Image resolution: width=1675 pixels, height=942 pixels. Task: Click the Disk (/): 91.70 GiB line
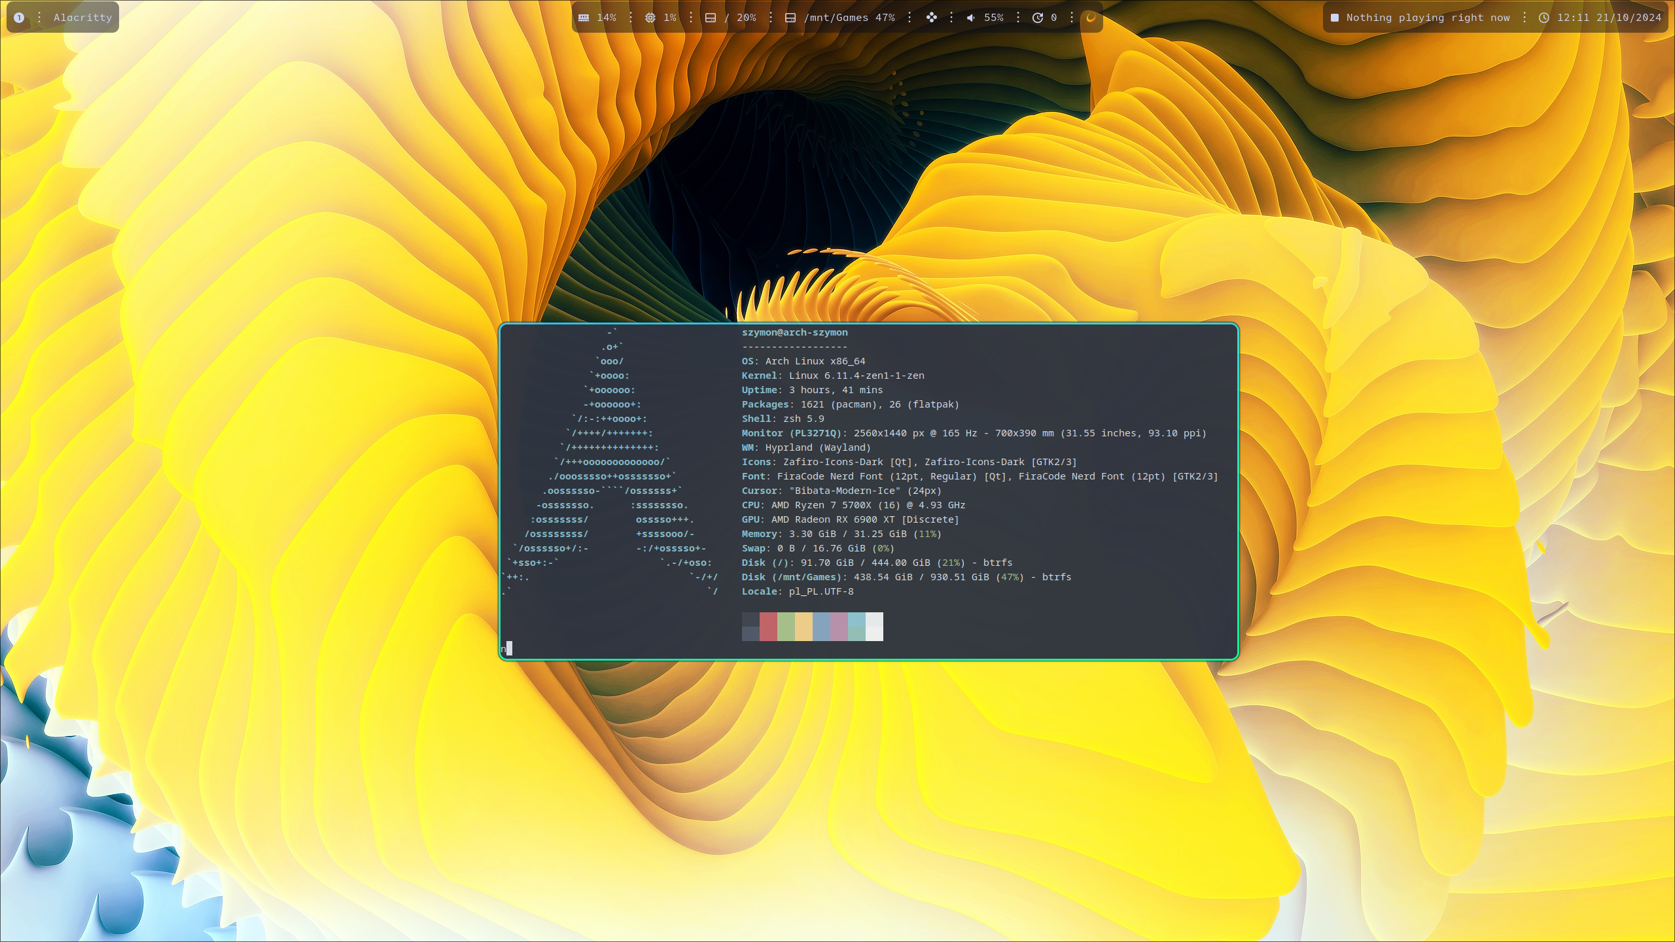877,563
